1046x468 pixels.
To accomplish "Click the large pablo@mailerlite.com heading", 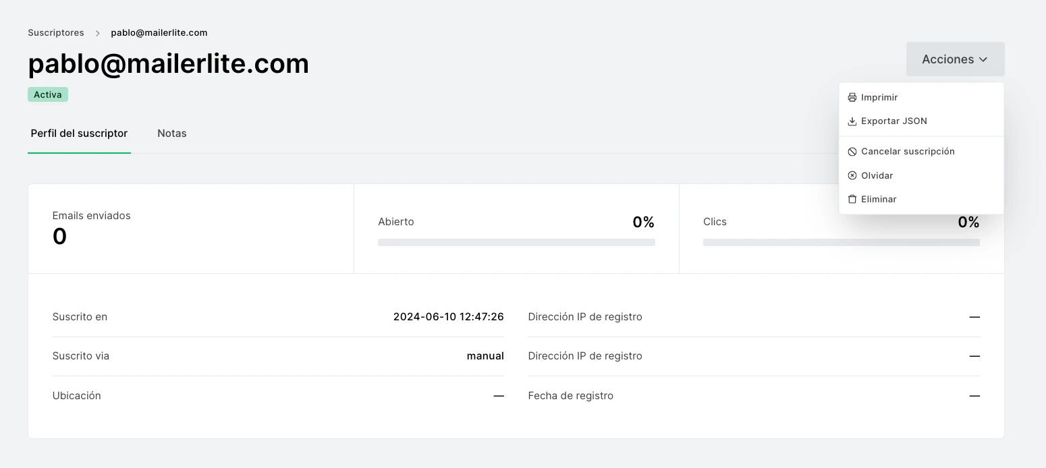I will point(169,63).
